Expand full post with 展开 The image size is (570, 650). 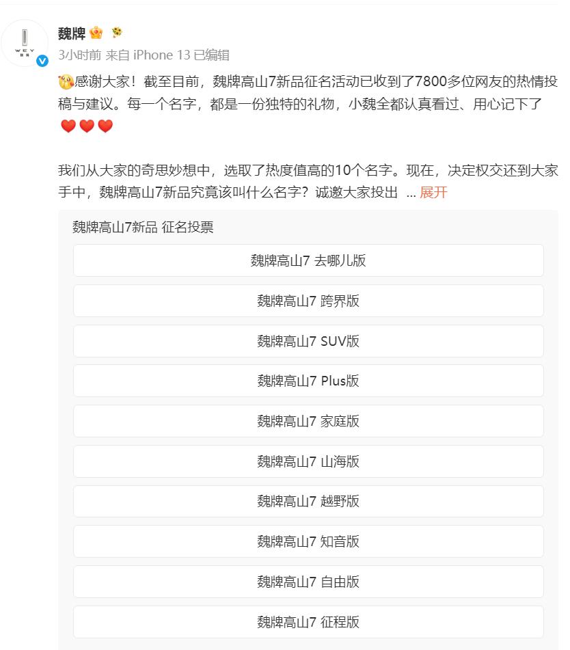pyautogui.click(x=433, y=192)
